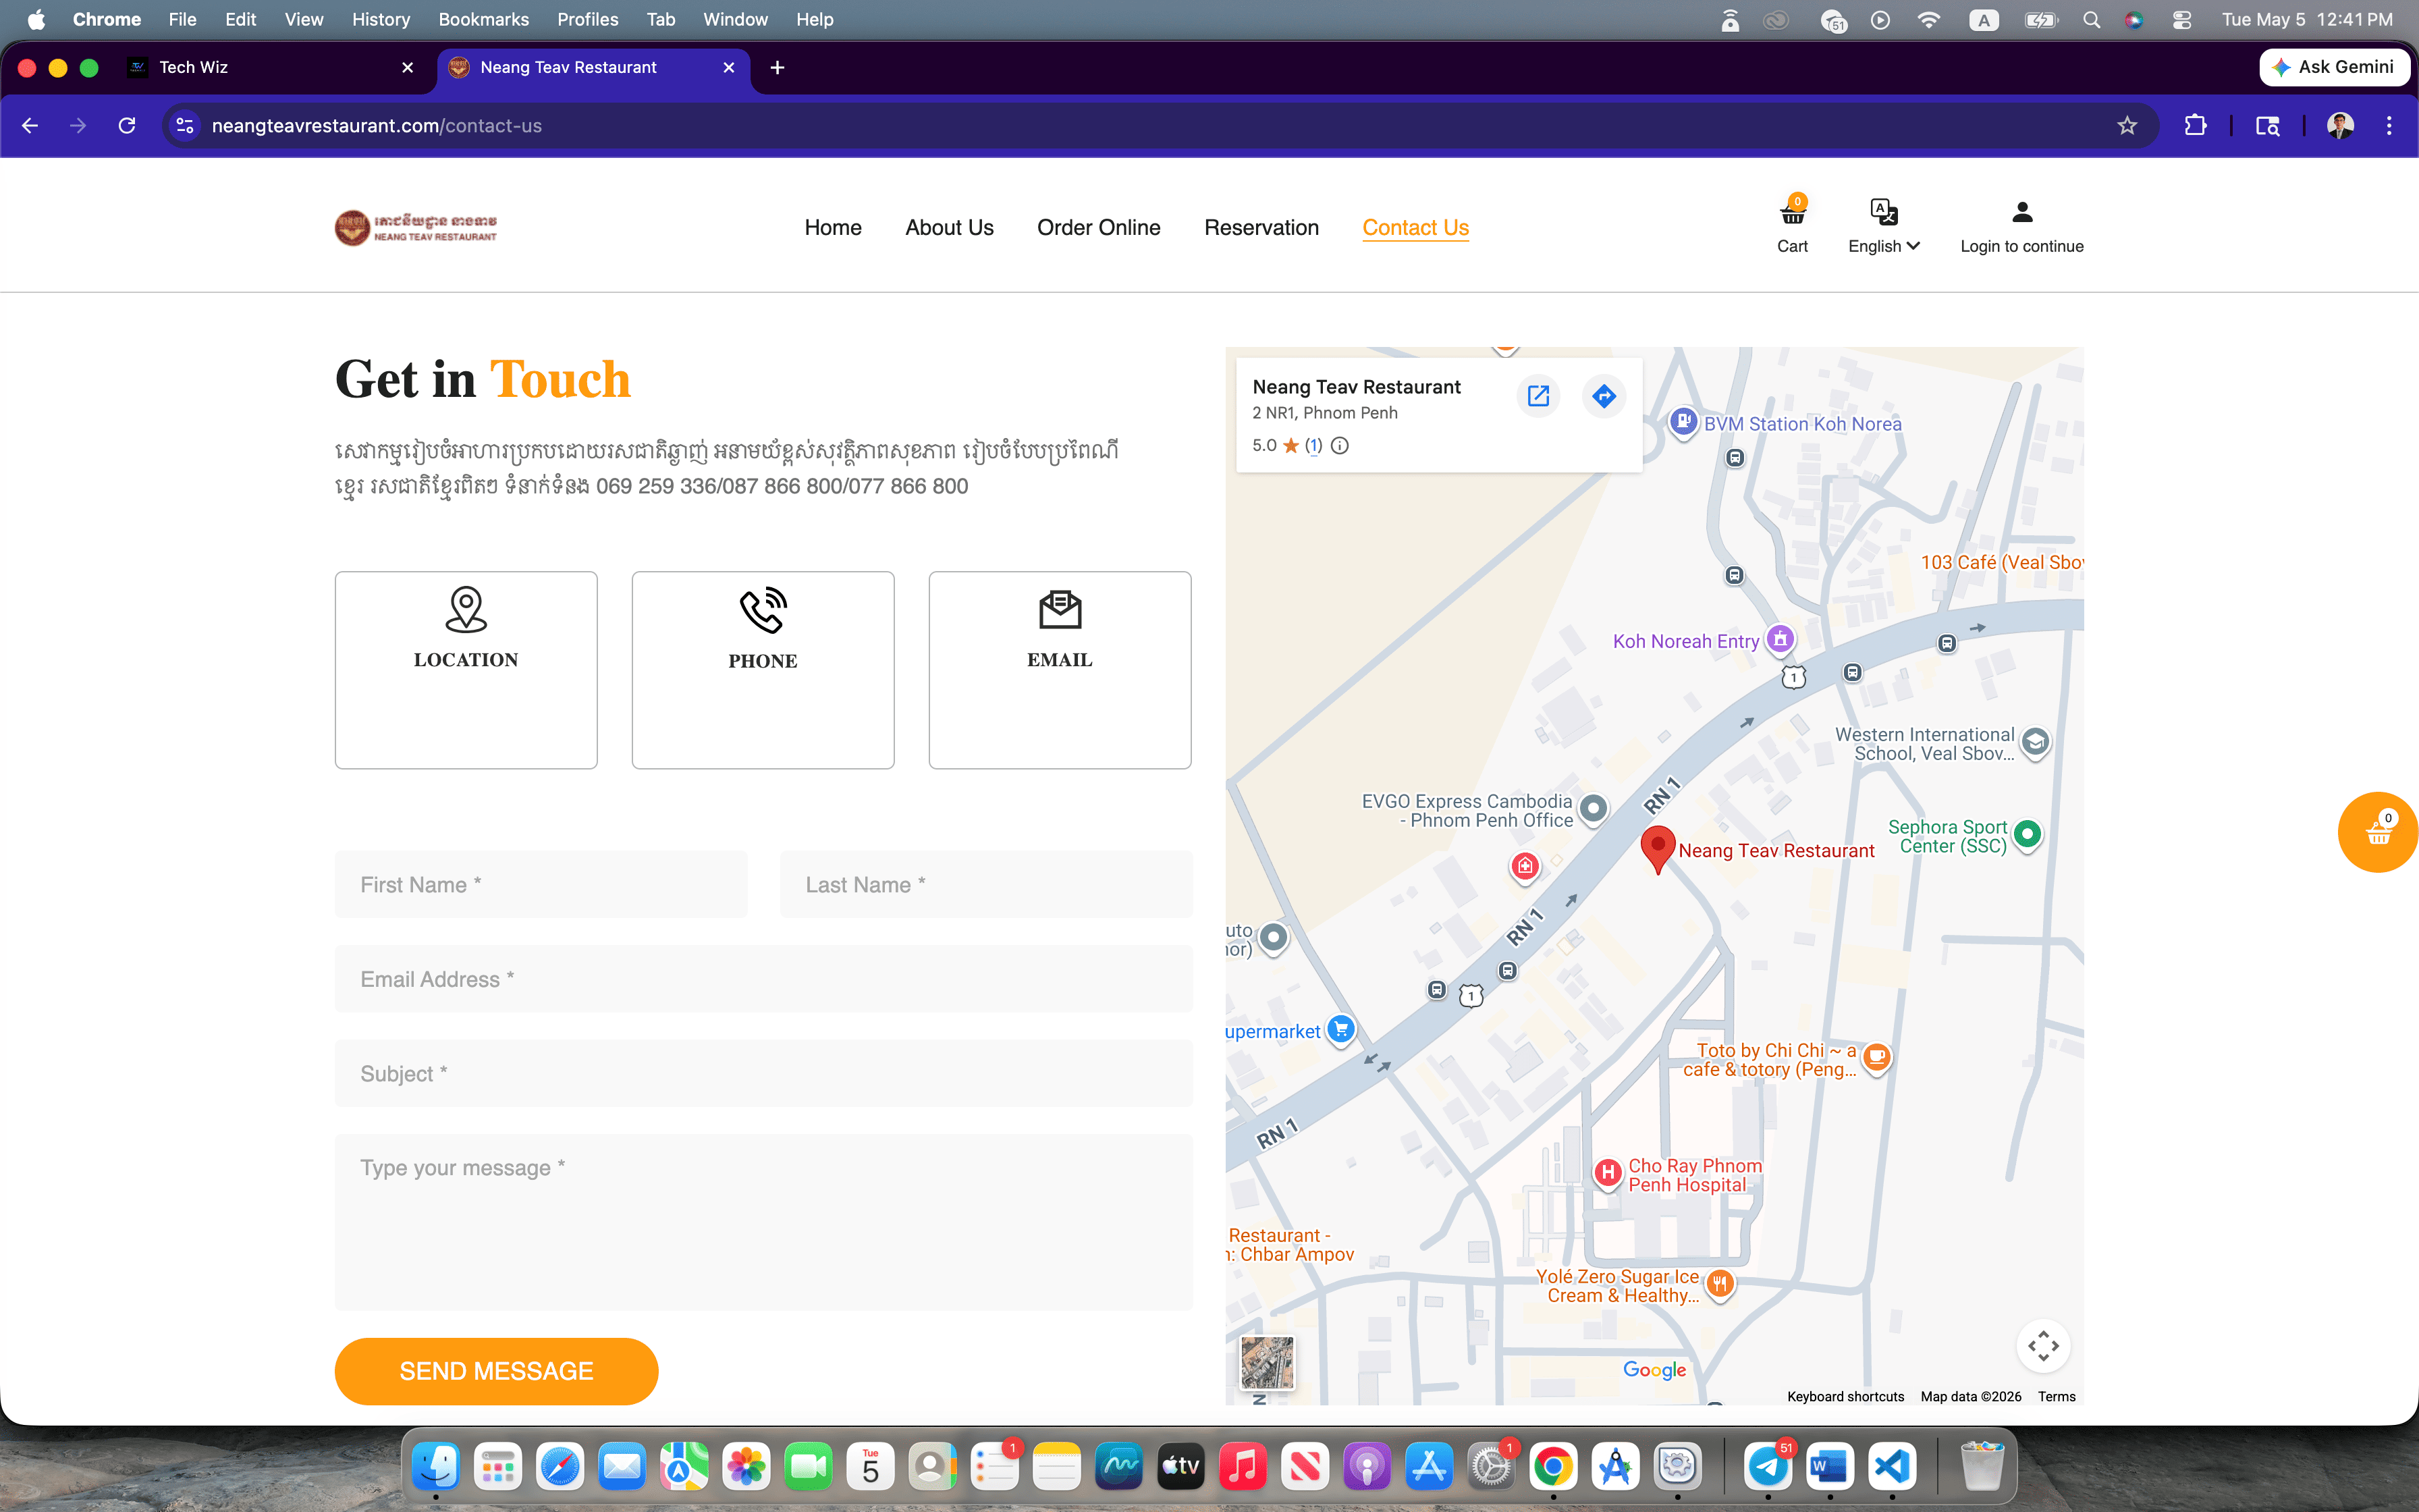2419x1512 pixels.
Task: Open the About Us page
Action: [948, 228]
